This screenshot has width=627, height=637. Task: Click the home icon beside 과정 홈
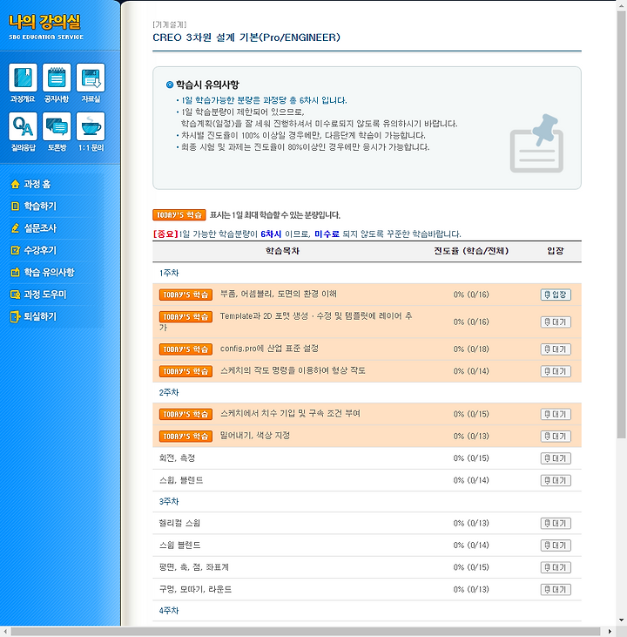click(15, 184)
